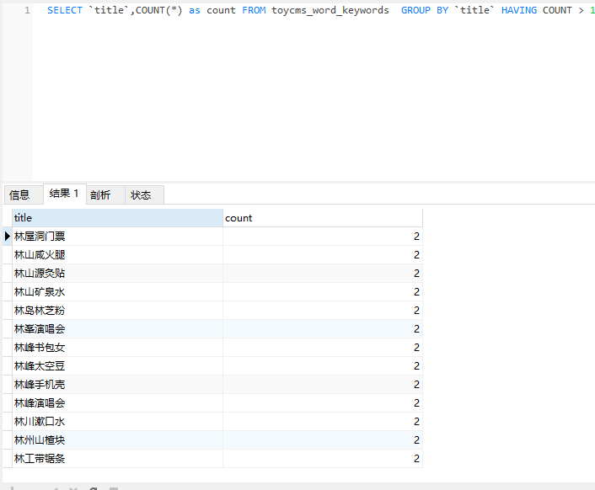Select the cell 林川漱口水
Screen dimensions: 595x490
coord(117,422)
